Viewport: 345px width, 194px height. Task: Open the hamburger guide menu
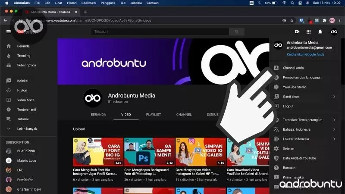coord(9,31)
